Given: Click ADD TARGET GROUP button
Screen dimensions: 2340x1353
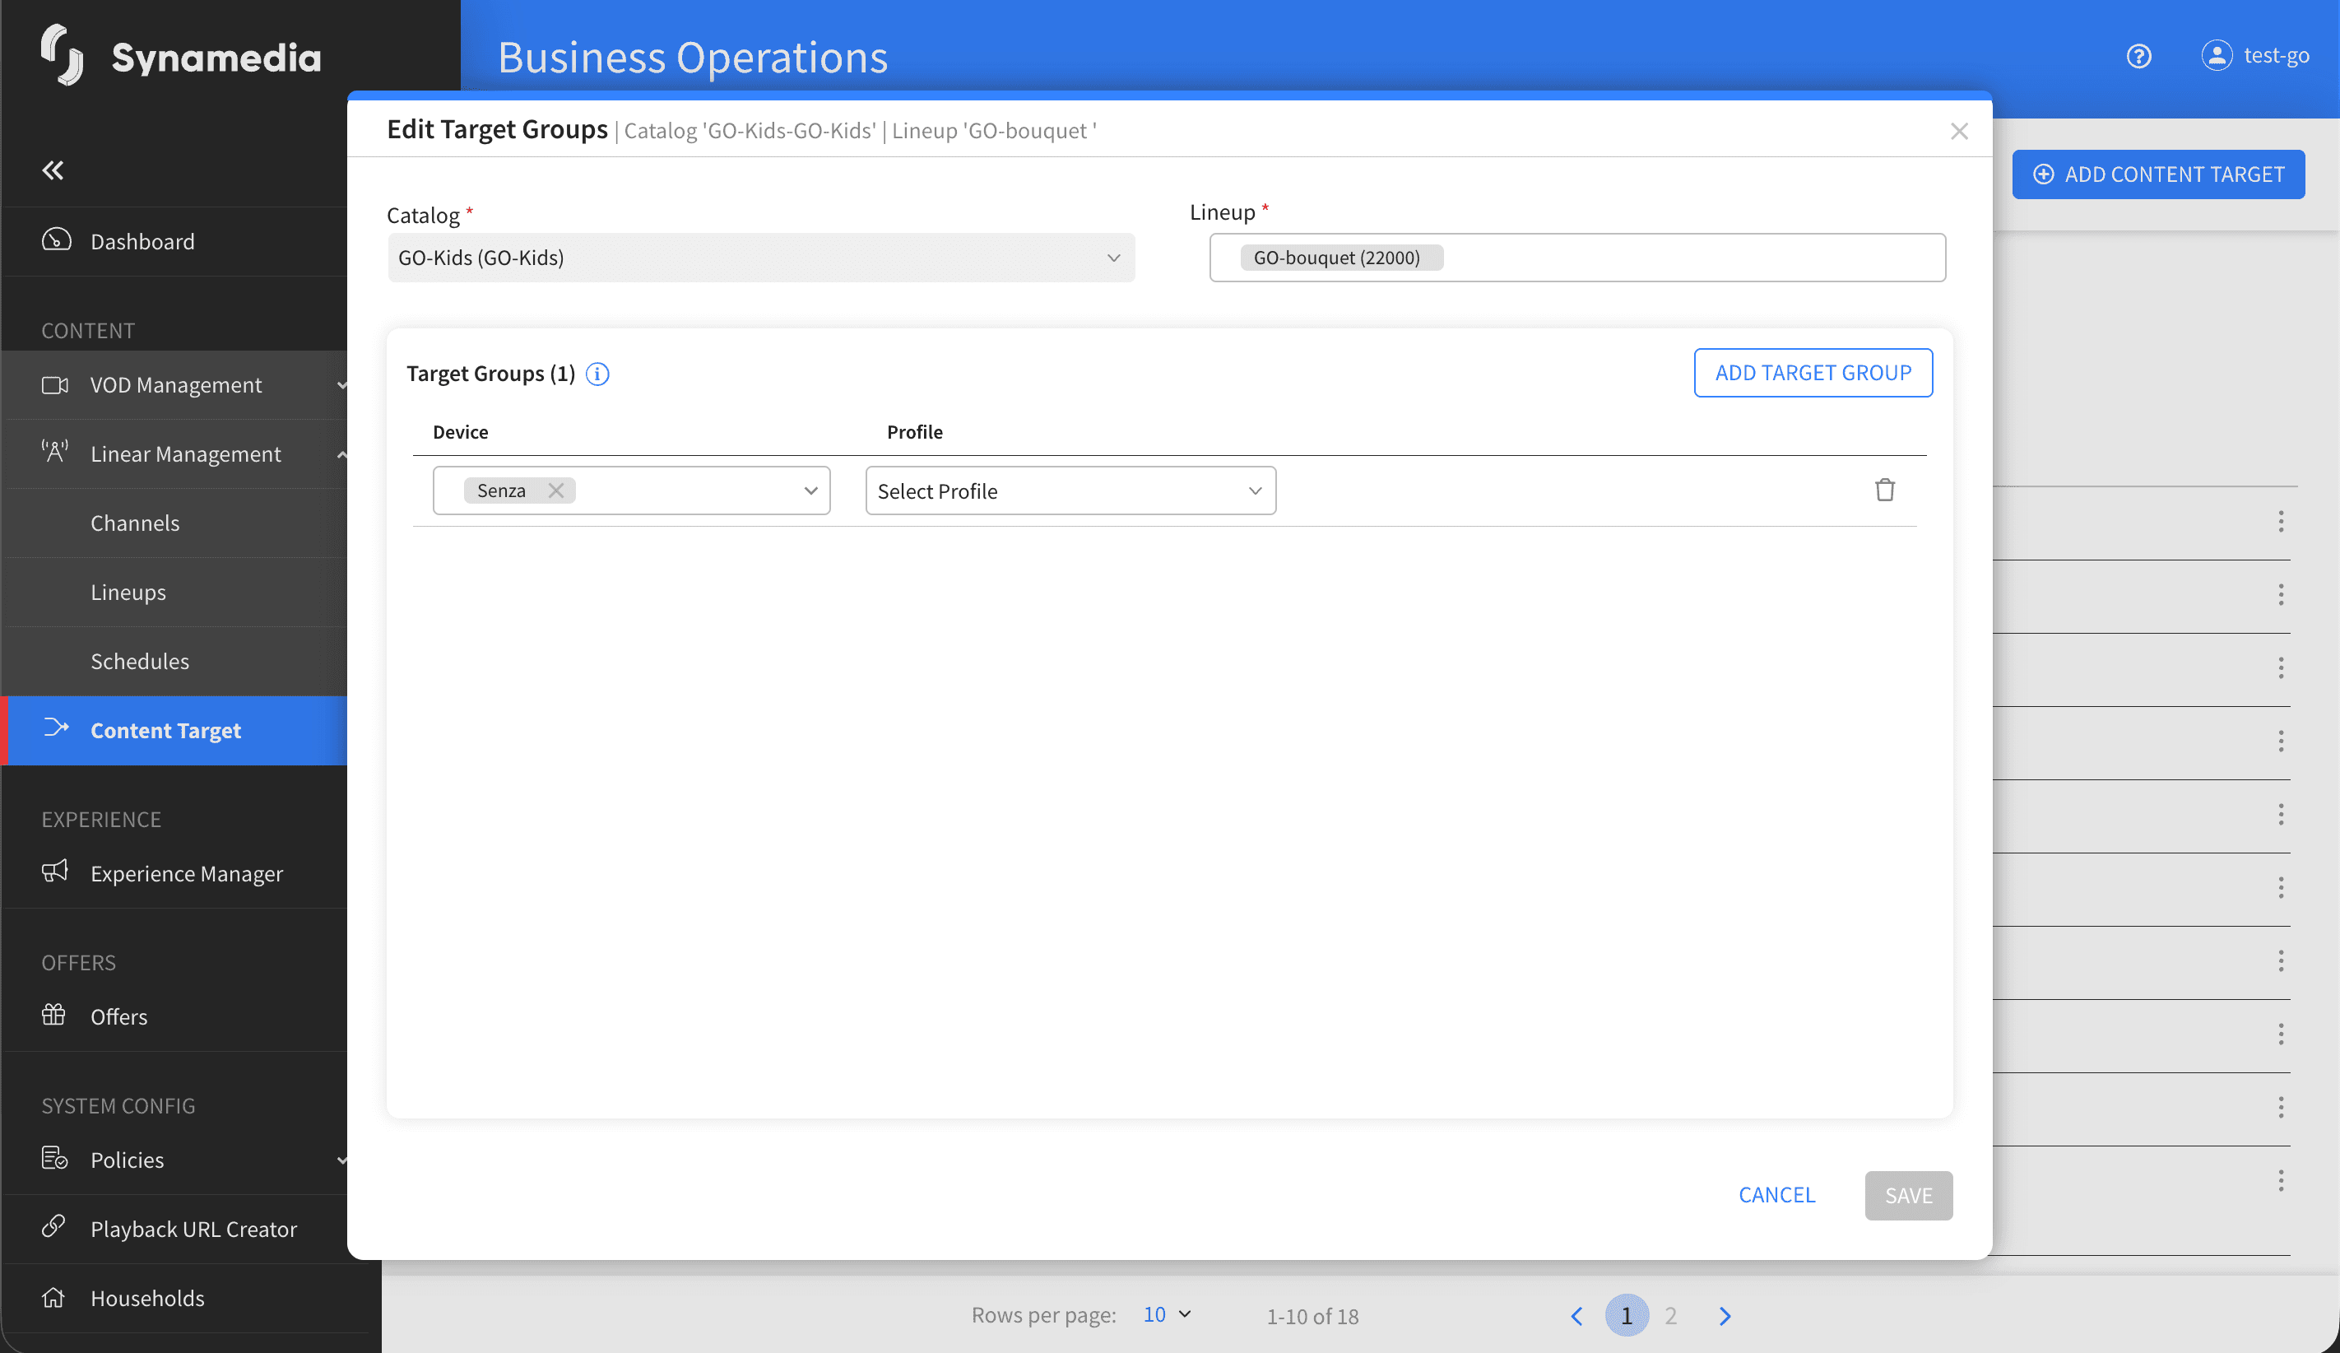Looking at the screenshot, I should pos(1813,372).
